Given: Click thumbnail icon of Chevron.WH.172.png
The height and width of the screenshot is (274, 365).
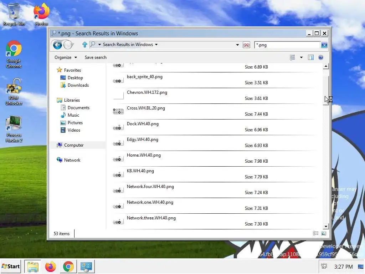Looking at the screenshot, I should click(118, 96).
